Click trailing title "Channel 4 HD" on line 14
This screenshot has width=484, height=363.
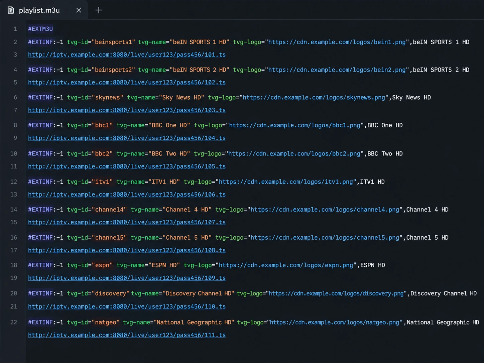click(x=428, y=209)
